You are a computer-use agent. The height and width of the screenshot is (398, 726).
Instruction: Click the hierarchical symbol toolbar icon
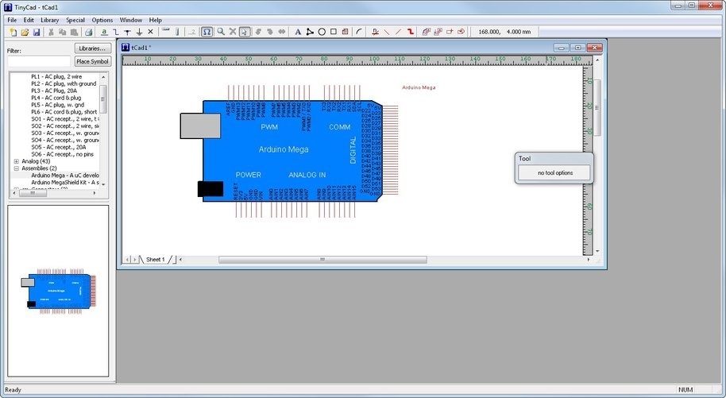(425, 32)
